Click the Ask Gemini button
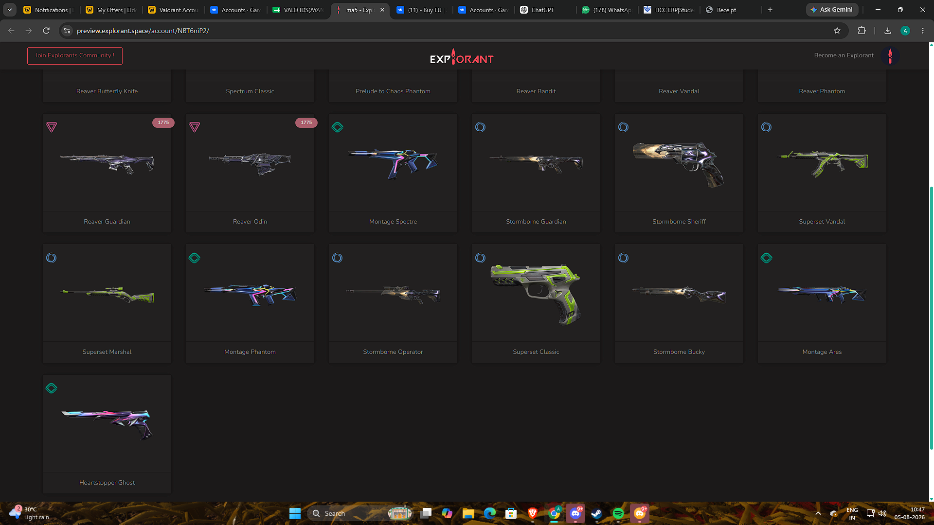This screenshot has height=525, width=934. click(x=832, y=10)
